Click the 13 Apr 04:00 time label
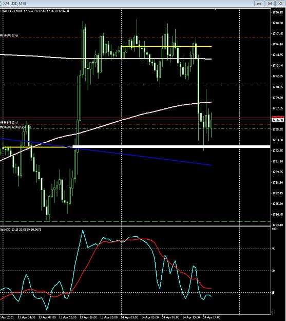The height and width of the screenshot is (321, 286). 26,317
